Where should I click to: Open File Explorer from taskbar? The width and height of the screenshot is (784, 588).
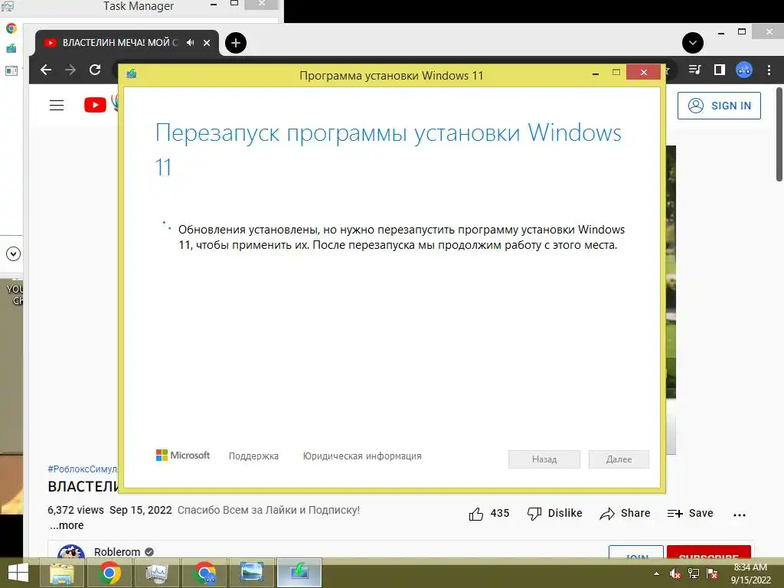62,573
